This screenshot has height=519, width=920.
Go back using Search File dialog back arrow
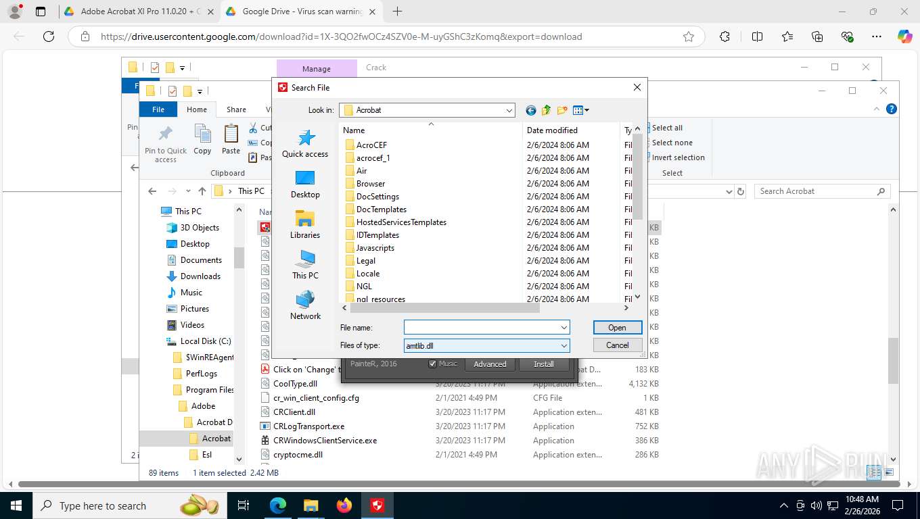531,110
